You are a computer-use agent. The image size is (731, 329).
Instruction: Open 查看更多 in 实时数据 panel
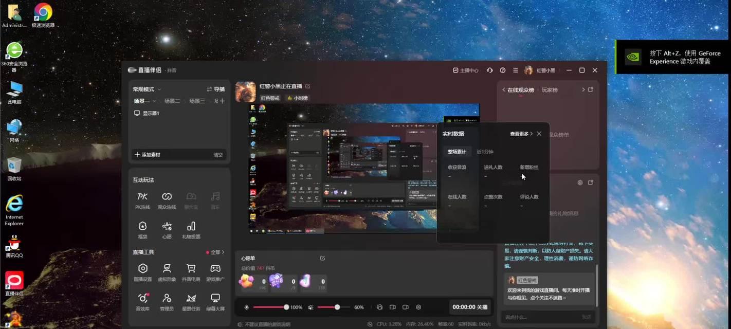point(521,134)
